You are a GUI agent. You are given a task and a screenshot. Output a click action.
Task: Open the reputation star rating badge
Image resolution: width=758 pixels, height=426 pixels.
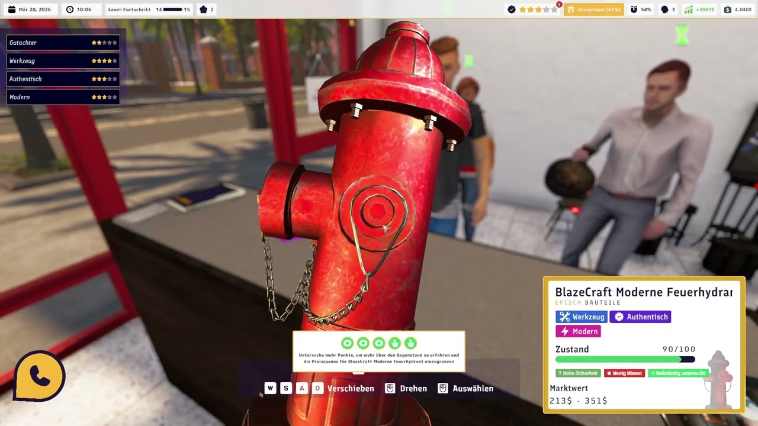(533, 9)
